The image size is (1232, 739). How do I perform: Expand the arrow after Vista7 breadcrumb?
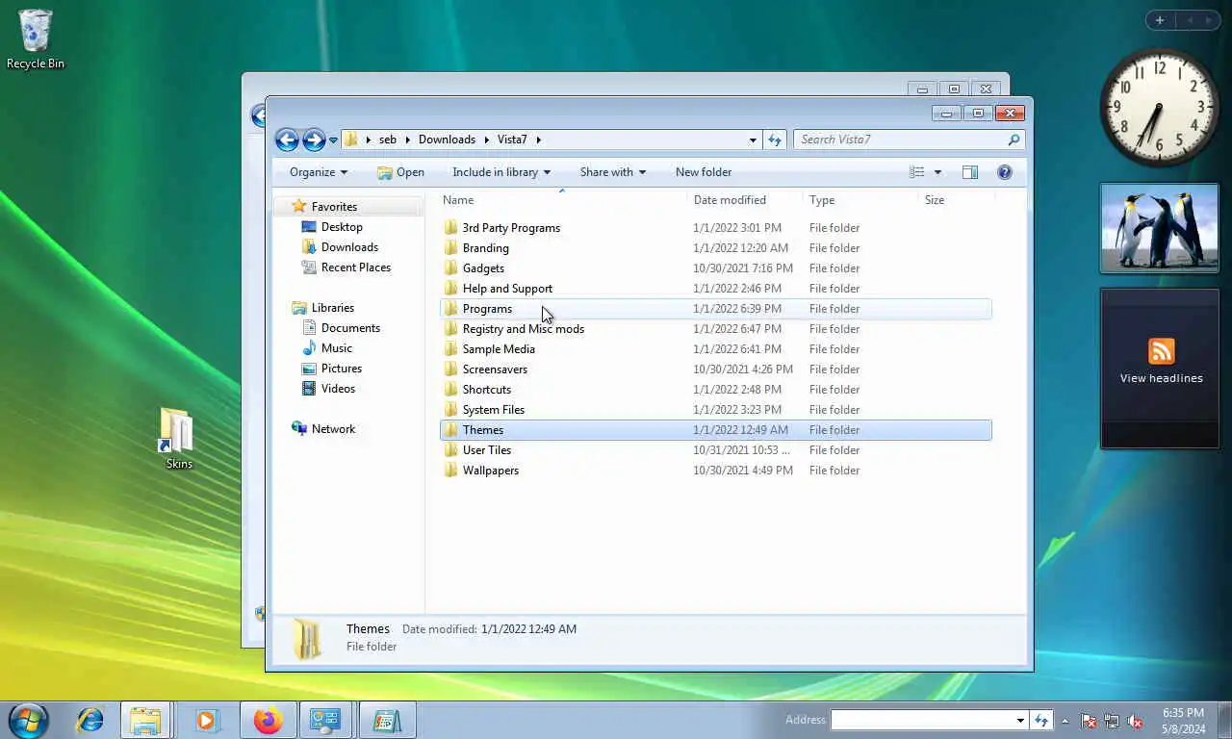(x=538, y=140)
